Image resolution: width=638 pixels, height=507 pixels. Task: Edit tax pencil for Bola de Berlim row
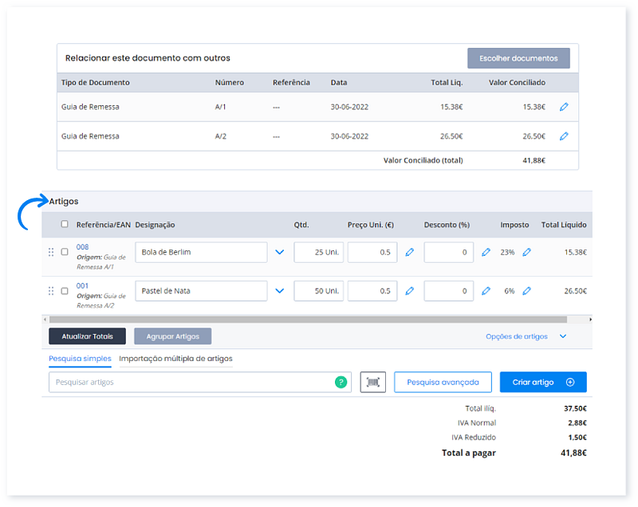pos(526,252)
